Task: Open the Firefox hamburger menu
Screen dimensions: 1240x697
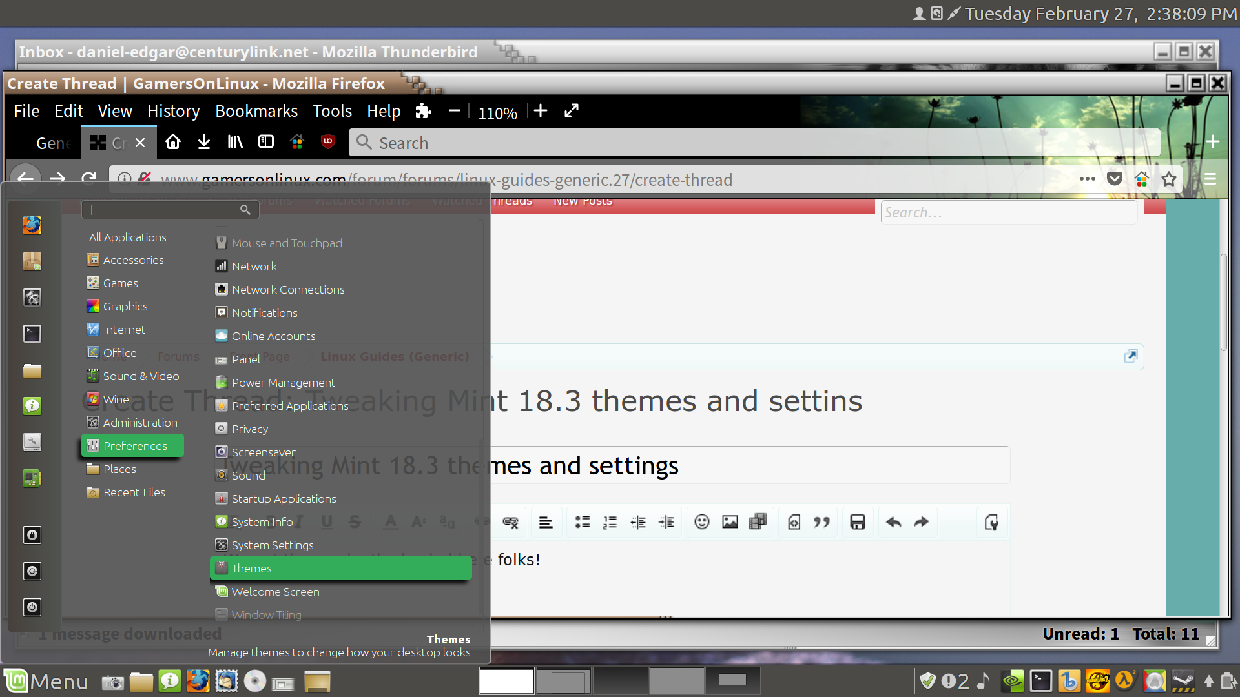Action: pos(1210,179)
